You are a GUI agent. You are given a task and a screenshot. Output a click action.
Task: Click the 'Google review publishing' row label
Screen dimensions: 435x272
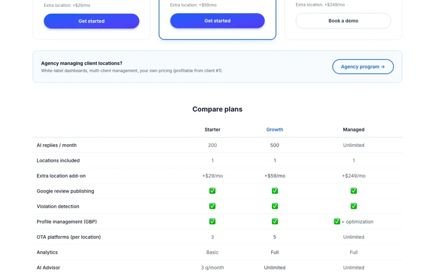[65, 191]
